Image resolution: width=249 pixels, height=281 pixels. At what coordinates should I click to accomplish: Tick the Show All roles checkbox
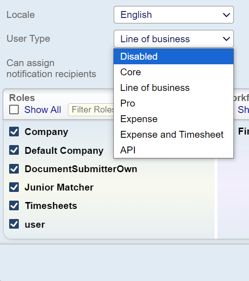click(x=14, y=109)
